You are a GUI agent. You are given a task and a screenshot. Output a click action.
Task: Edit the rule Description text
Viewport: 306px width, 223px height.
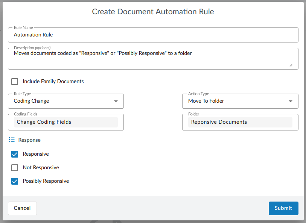[153, 56]
